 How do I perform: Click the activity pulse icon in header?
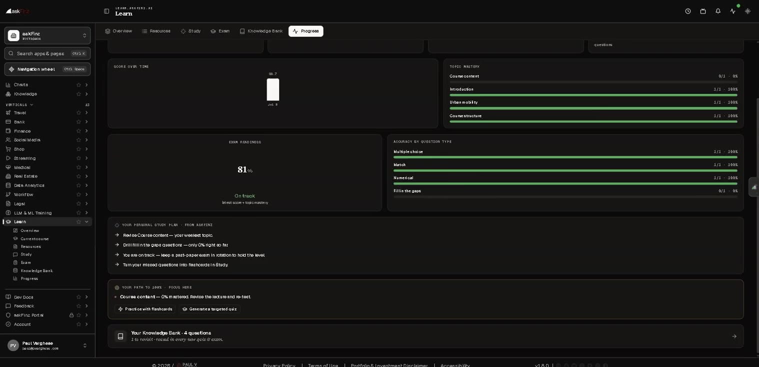pyautogui.click(x=733, y=11)
